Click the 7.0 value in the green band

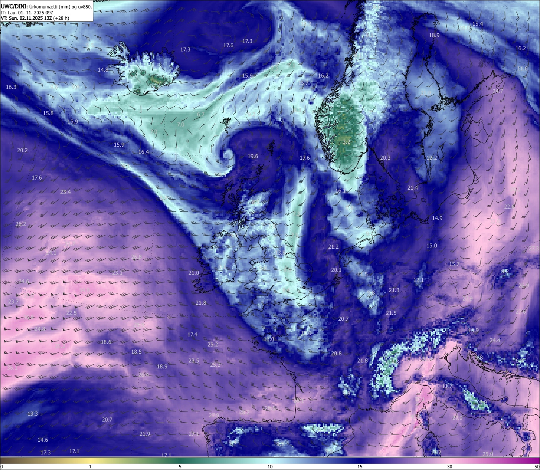tap(181, 125)
